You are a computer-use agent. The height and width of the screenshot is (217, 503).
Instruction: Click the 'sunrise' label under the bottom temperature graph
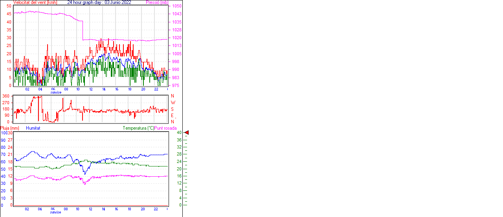pyautogui.click(x=56, y=212)
